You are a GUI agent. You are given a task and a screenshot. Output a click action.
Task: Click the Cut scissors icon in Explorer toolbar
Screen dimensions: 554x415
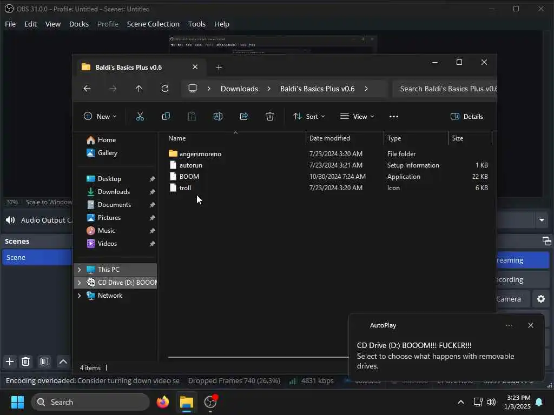pos(140,117)
